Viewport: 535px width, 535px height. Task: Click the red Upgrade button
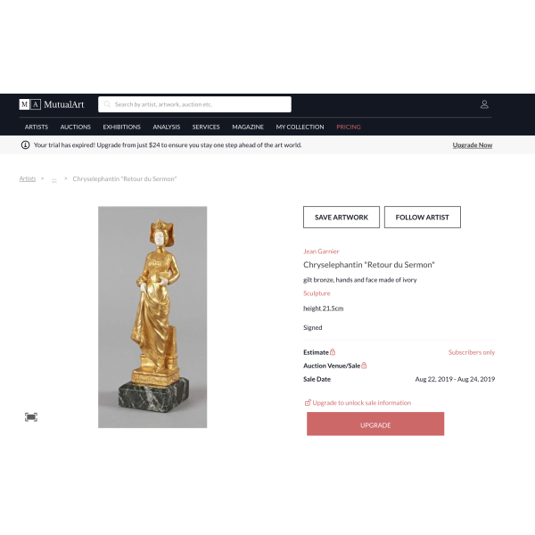coord(375,424)
